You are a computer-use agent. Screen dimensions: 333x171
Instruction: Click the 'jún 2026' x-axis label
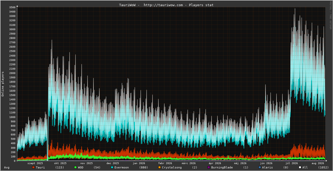click(x=266, y=163)
